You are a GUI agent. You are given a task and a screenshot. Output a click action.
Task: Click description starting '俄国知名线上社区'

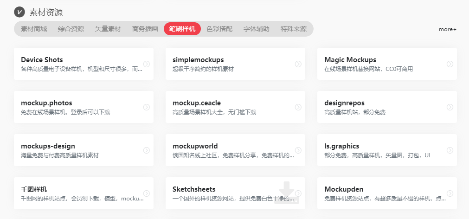(233, 155)
